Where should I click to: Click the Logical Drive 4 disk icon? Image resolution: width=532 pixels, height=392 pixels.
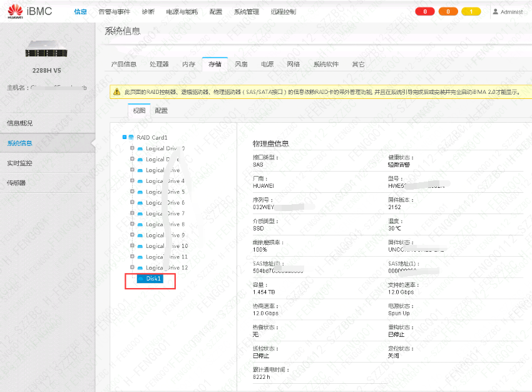click(x=140, y=181)
